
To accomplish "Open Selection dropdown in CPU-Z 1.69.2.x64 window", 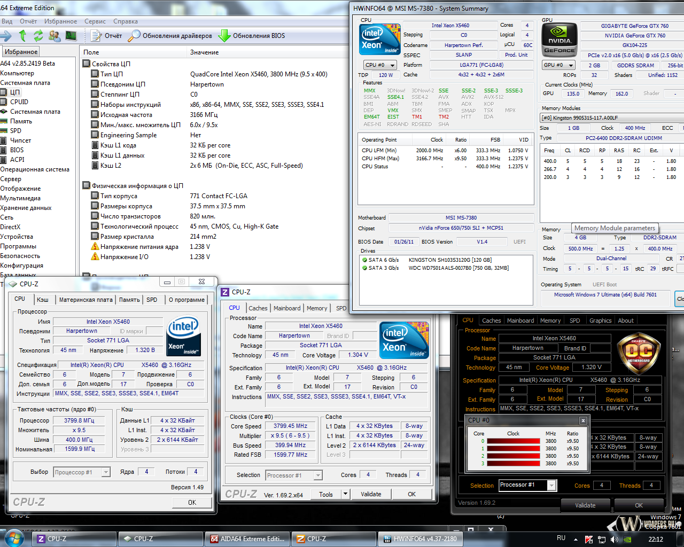I will pyautogui.click(x=294, y=475).
